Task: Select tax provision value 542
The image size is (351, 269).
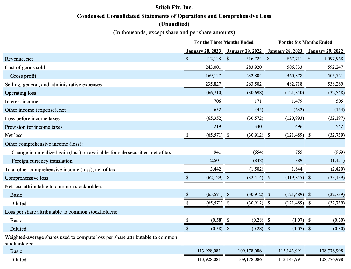Action: [x=339, y=127]
